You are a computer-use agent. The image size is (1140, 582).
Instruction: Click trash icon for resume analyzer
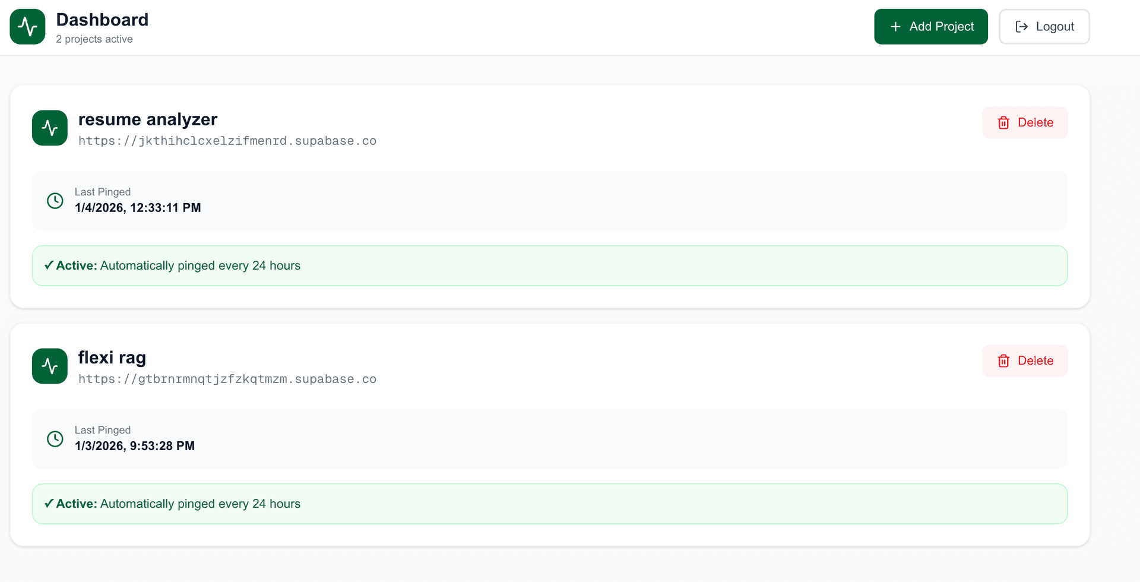click(x=1003, y=123)
